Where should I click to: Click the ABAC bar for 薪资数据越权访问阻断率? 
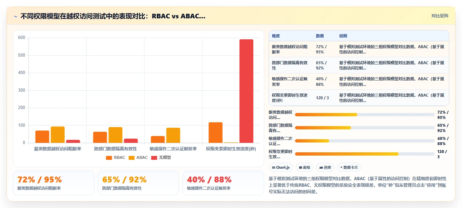click(x=57, y=135)
